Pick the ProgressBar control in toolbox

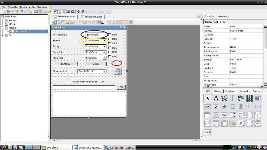(258, 98)
